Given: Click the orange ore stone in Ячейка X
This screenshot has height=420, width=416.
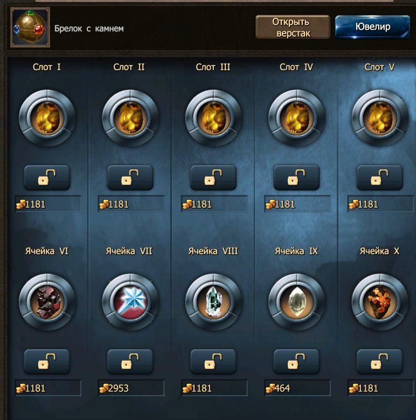Looking at the screenshot, I should [x=380, y=302].
